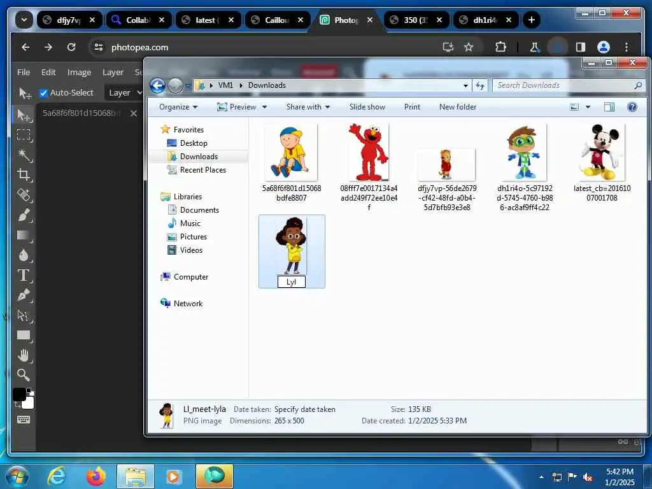Screen dimensions: 652x489
Task: Click the Slide show button
Action: pos(367,107)
